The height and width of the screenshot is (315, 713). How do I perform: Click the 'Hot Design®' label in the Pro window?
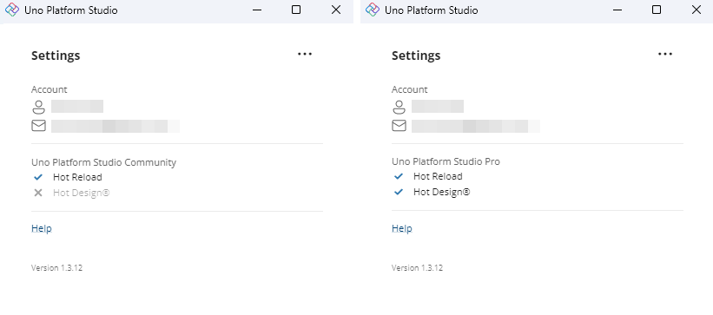pos(441,192)
